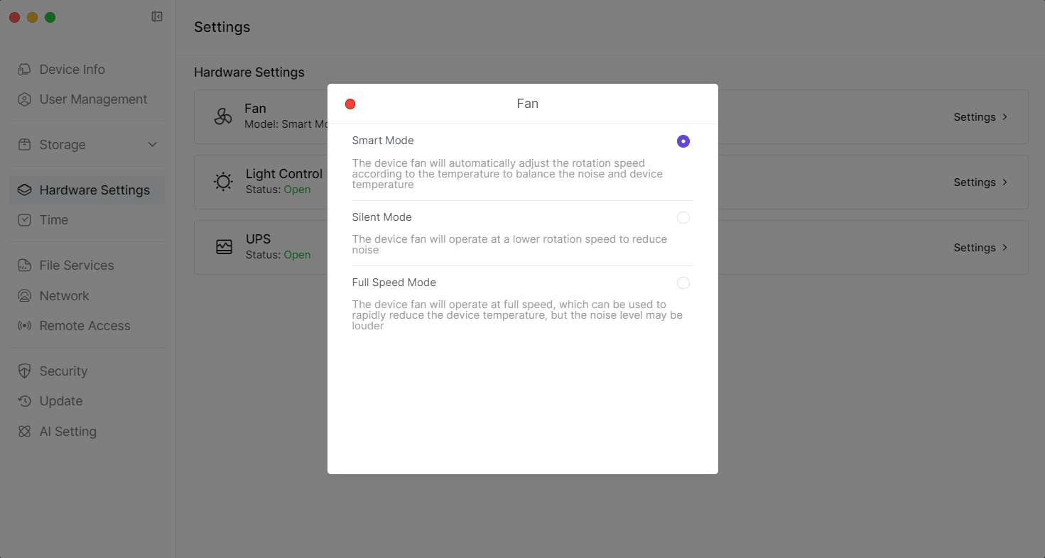The height and width of the screenshot is (558, 1045).
Task: Expand the Storage section chevron
Action: pyautogui.click(x=152, y=145)
